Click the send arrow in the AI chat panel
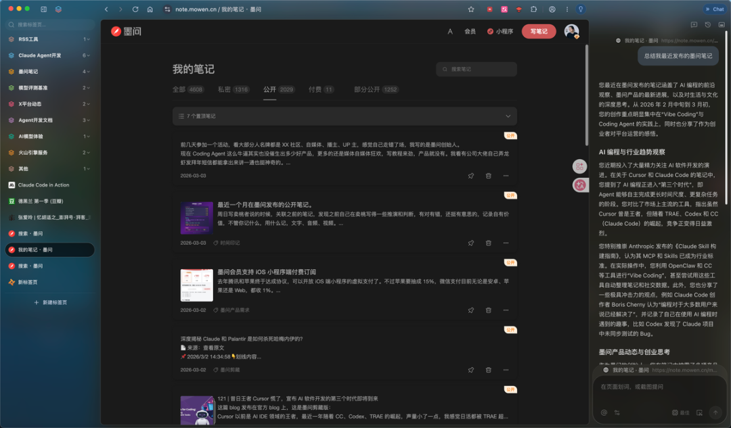 coord(715,412)
